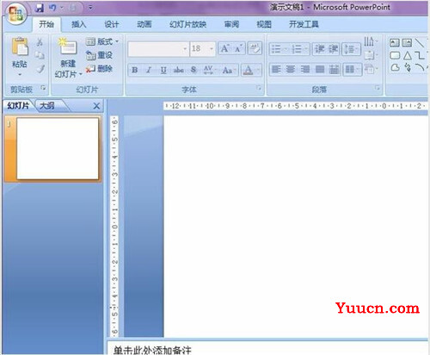Align text left
Image resolution: width=430 pixels, height=355 pixels.
pos(276,70)
